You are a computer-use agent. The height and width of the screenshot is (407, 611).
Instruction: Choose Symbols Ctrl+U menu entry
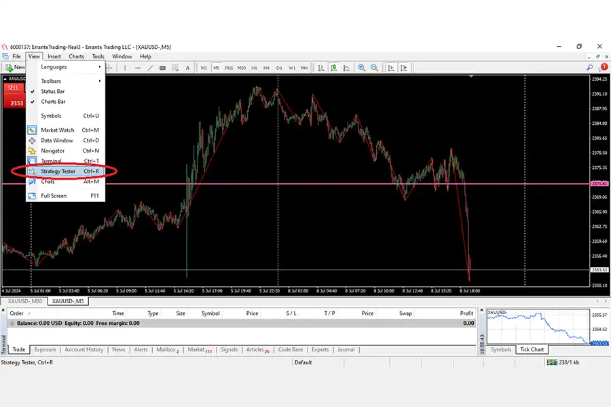(65, 116)
